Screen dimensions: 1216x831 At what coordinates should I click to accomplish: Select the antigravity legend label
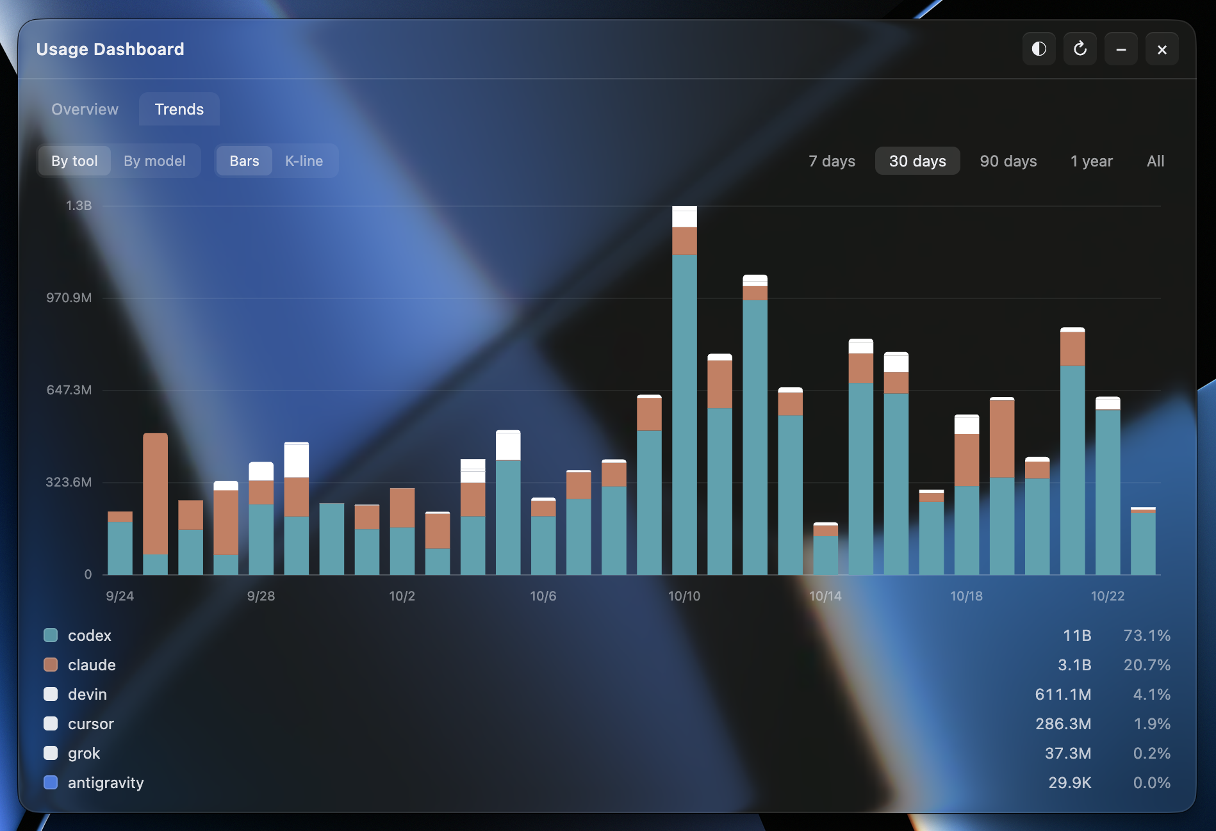(106, 783)
